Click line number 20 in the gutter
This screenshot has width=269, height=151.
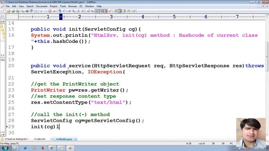pyautogui.click(x=11, y=66)
